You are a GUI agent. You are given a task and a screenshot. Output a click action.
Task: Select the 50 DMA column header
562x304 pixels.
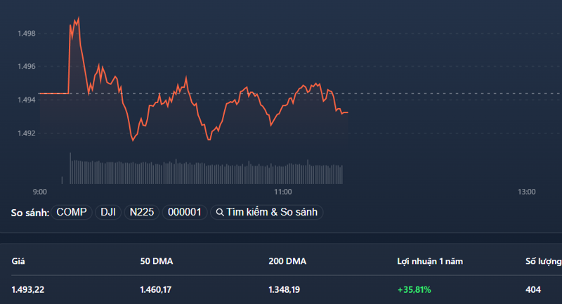pos(157,261)
